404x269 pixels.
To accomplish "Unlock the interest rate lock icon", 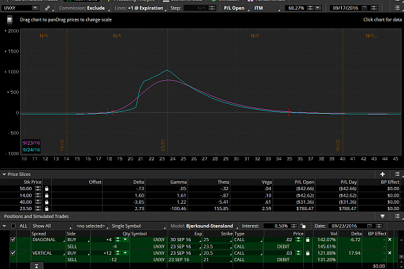I will tap(304, 226).
